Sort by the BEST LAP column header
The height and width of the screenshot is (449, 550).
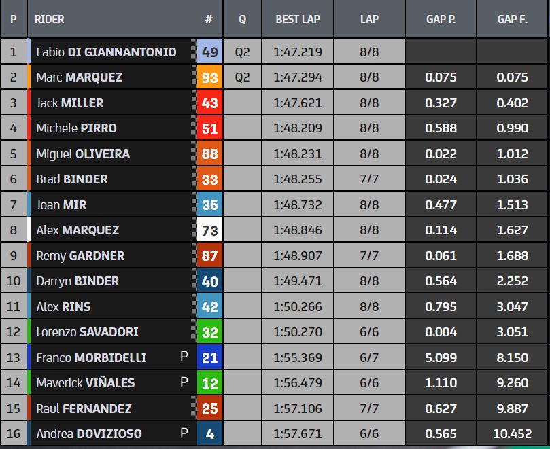click(298, 20)
